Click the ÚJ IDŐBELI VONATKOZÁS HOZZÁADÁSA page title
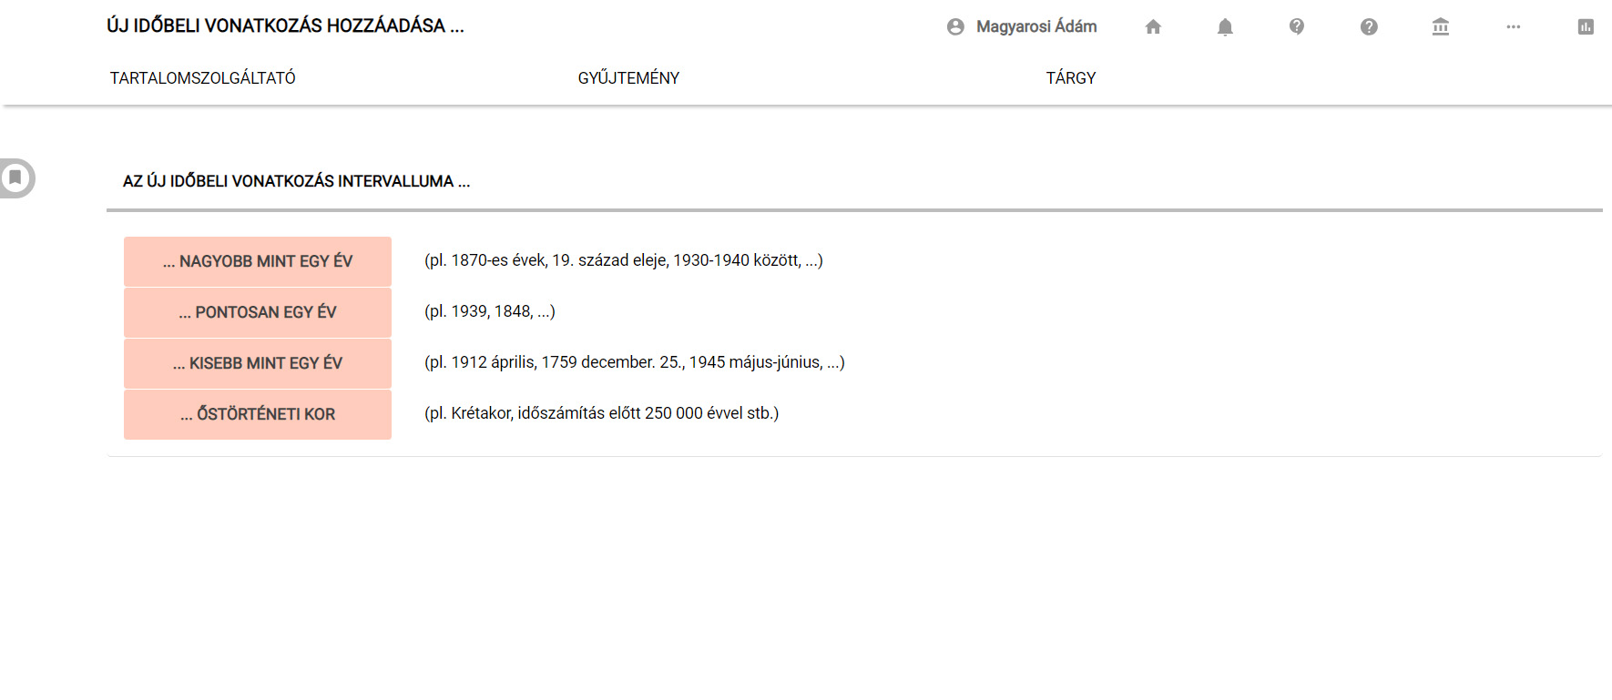Screen dimensions: 1612x700 coord(285,26)
